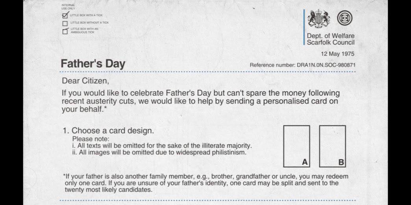Click the reference number DRA1N.0N.SOC-980871

(326, 65)
